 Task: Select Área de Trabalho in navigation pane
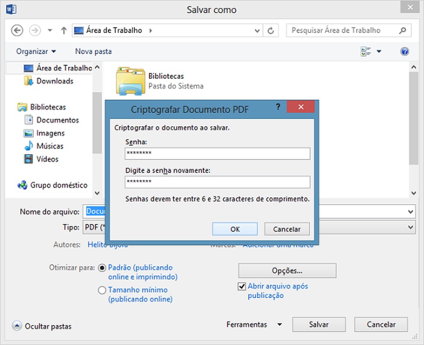58,68
